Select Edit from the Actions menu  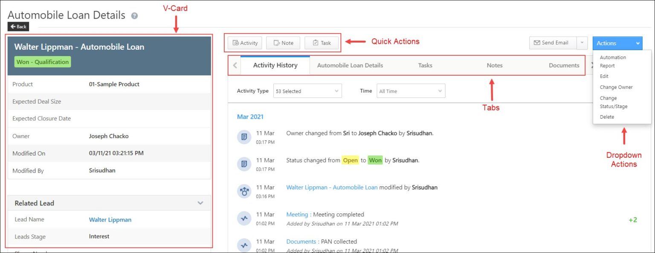(x=604, y=76)
